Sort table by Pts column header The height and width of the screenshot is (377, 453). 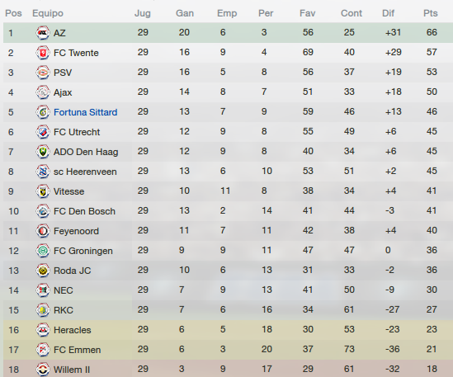[x=431, y=13]
